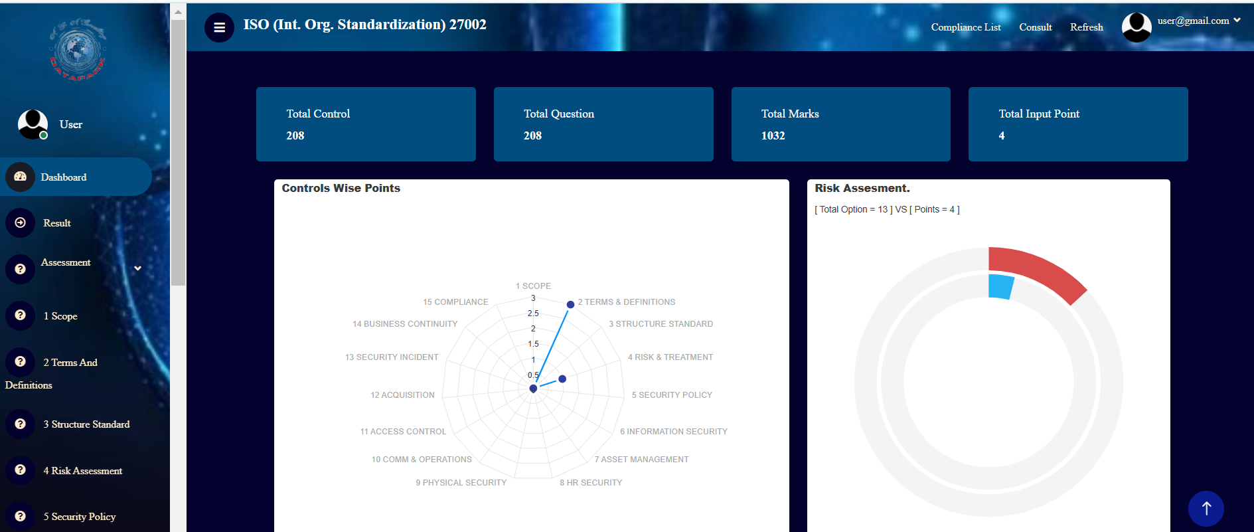Viewport: 1254px width, 532px height.
Task: Go to the Dashboard menu item
Action: click(x=76, y=177)
